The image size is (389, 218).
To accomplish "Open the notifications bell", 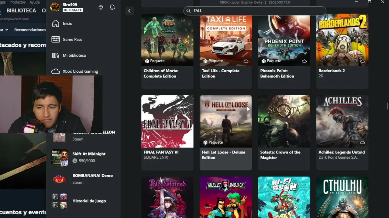I will click(112, 7).
